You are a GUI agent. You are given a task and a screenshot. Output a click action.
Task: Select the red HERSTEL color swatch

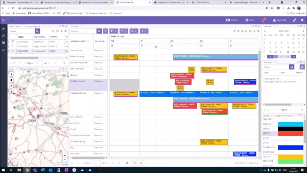291,133
